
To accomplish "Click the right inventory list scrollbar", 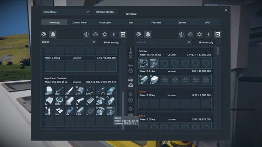I will (x=217, y=51).
